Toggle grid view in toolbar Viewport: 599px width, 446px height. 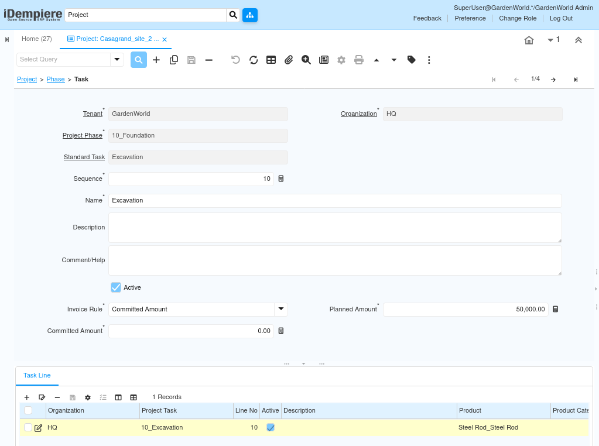[x=271, y=60]
